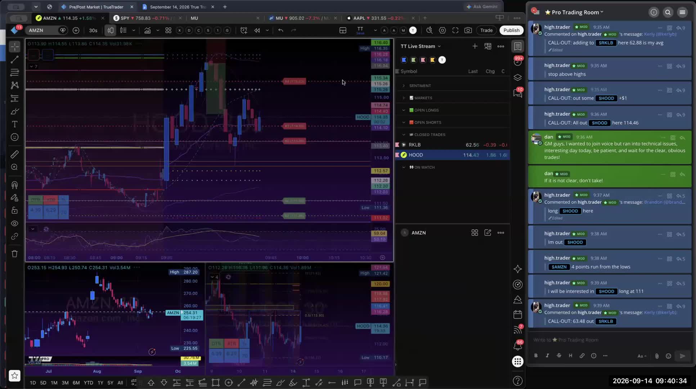
Task: Open the notifications bell with 66 badge
Action: [518, 346]
